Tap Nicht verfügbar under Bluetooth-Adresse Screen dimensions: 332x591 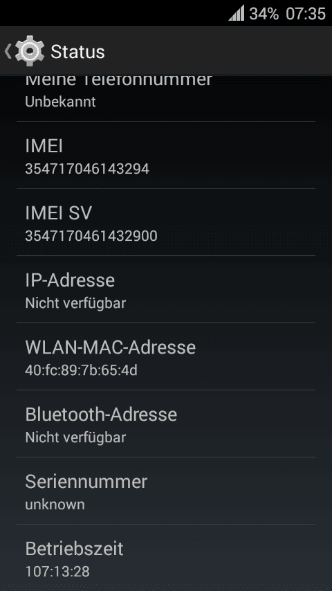[75, 437]
